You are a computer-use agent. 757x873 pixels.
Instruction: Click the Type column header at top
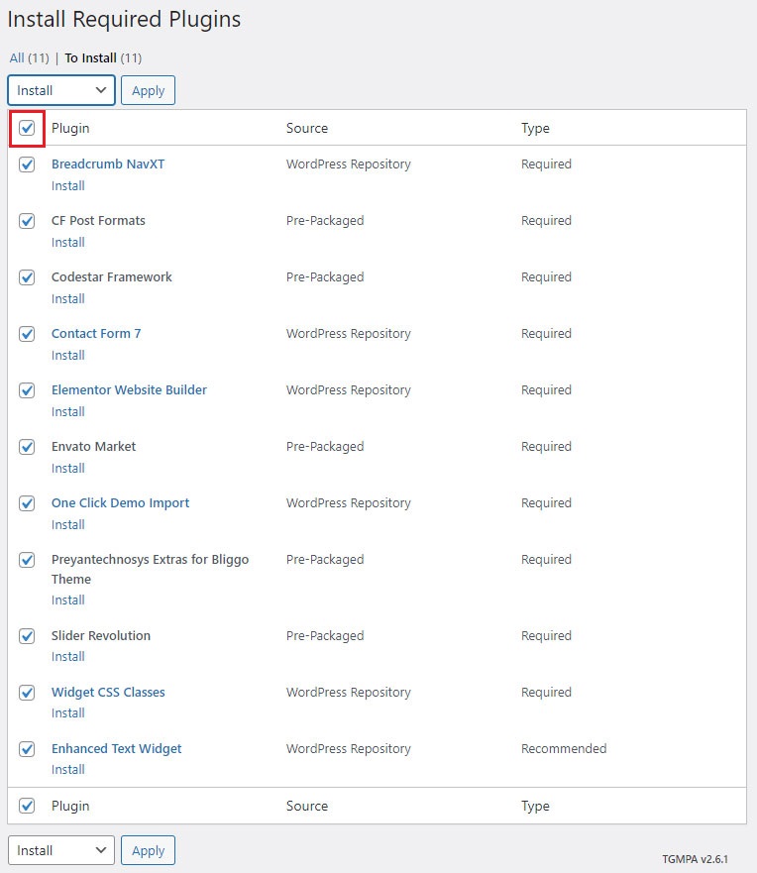point(535,128)
